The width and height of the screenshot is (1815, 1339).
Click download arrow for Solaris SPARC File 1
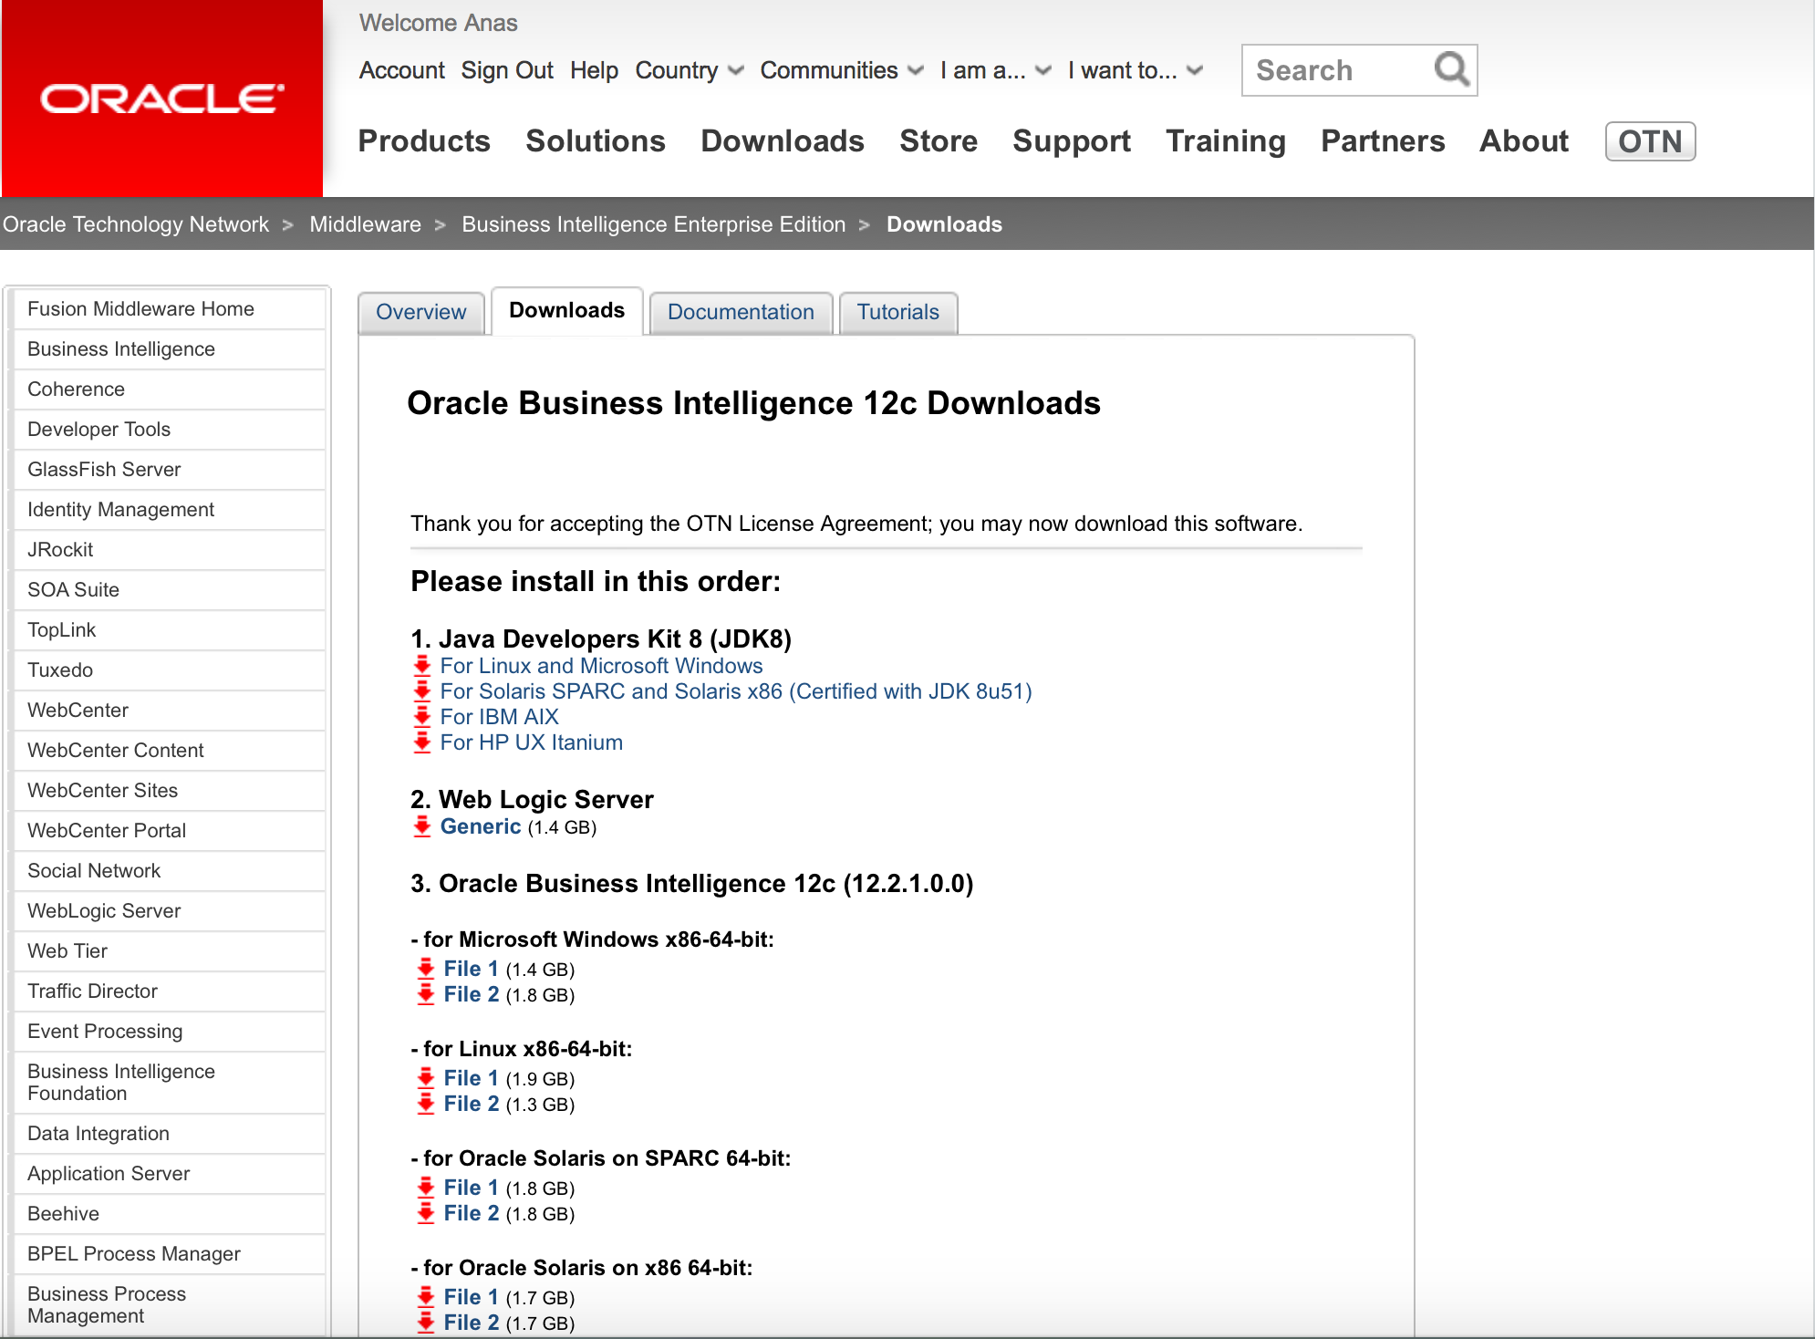click(425, 1188)
